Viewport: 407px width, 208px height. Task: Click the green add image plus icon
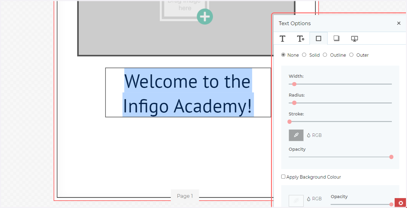205,17
